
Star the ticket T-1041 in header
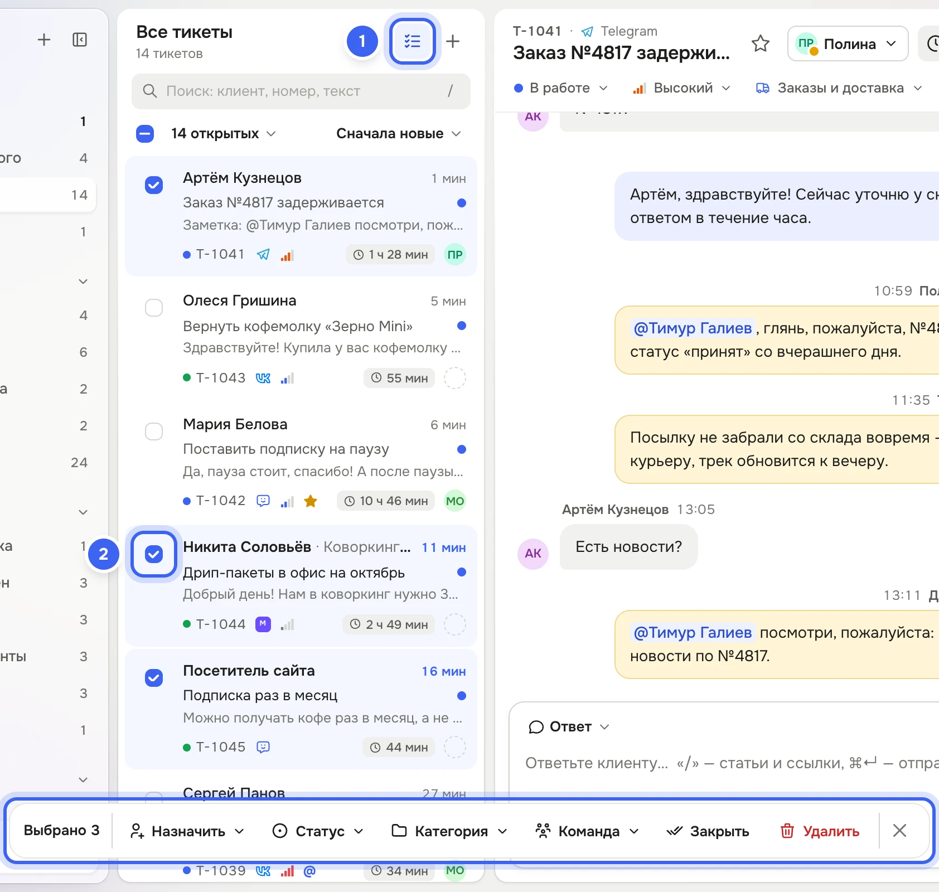tap(761, 43)
